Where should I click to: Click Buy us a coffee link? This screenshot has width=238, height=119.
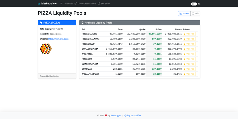(132, 115)
